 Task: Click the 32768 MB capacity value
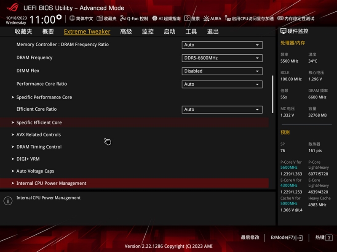(x=318, y=115)
